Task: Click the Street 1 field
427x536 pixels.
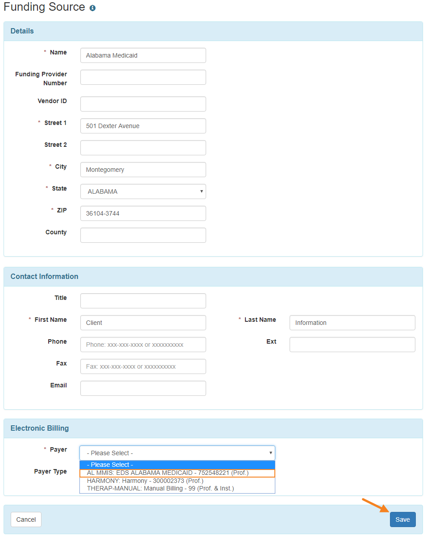Action: (x=143, y=126)
